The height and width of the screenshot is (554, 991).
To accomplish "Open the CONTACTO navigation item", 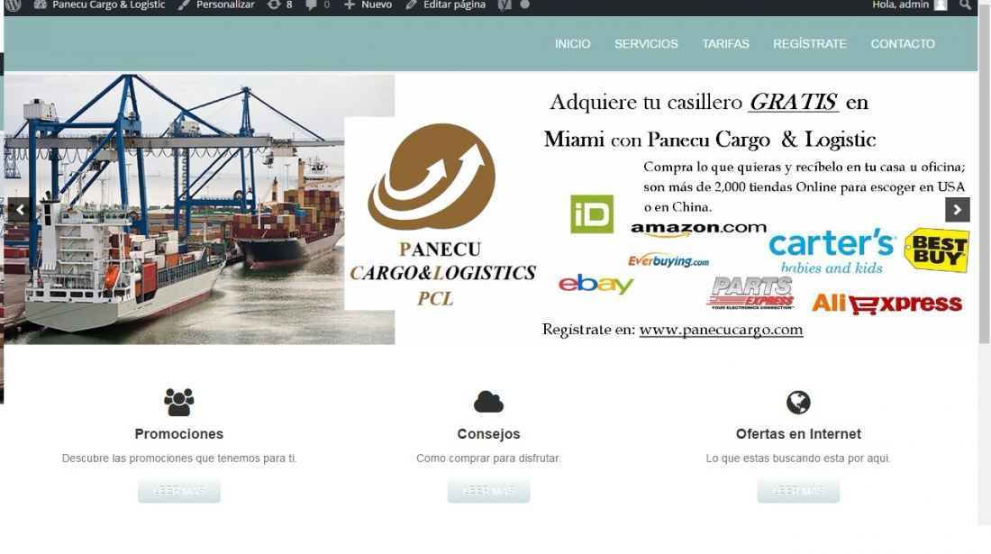I will (x=903, y=43).
